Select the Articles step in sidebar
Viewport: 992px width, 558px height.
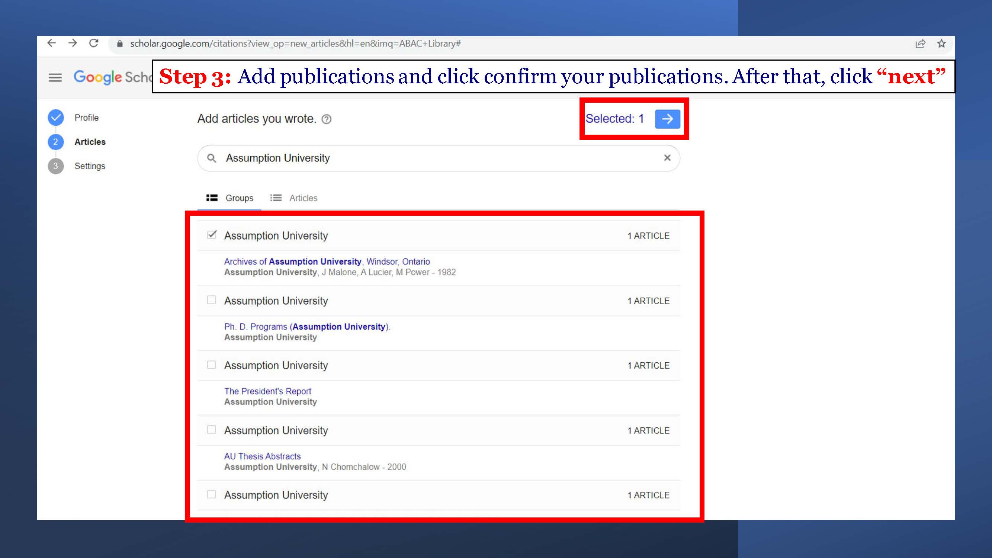tap(90, 142)
